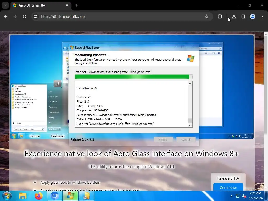The width and height of the screenshot is (268, 201).
Task: Toggle the browser side panel
Action: pos(243,16)
